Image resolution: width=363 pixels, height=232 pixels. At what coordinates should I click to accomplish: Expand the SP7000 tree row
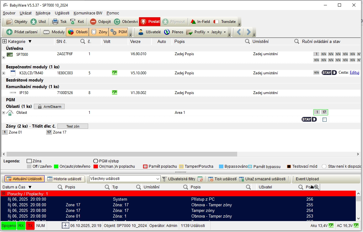(x=4, y=57)
